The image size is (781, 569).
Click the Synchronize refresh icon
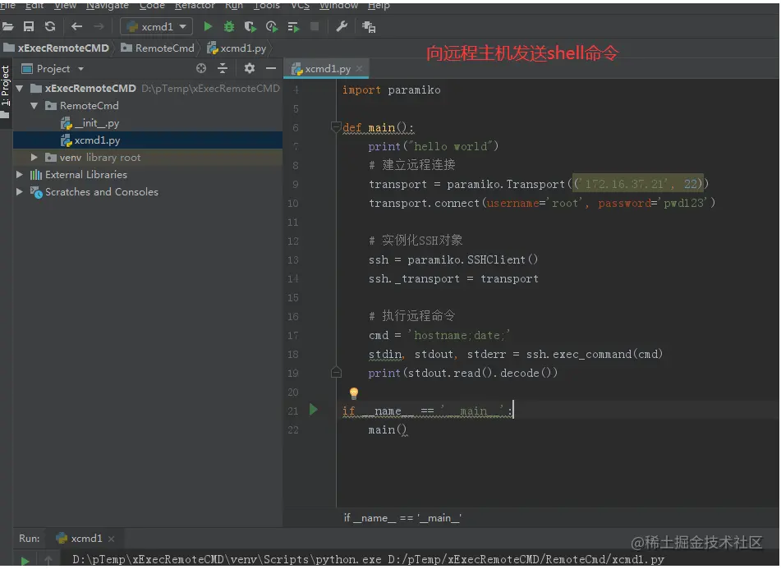[50, 27]
